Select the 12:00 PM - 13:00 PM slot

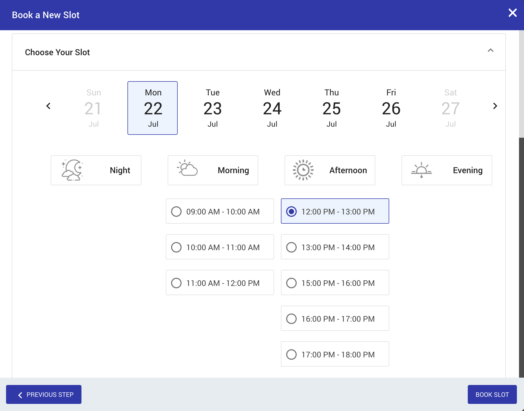tap(335, 211)
